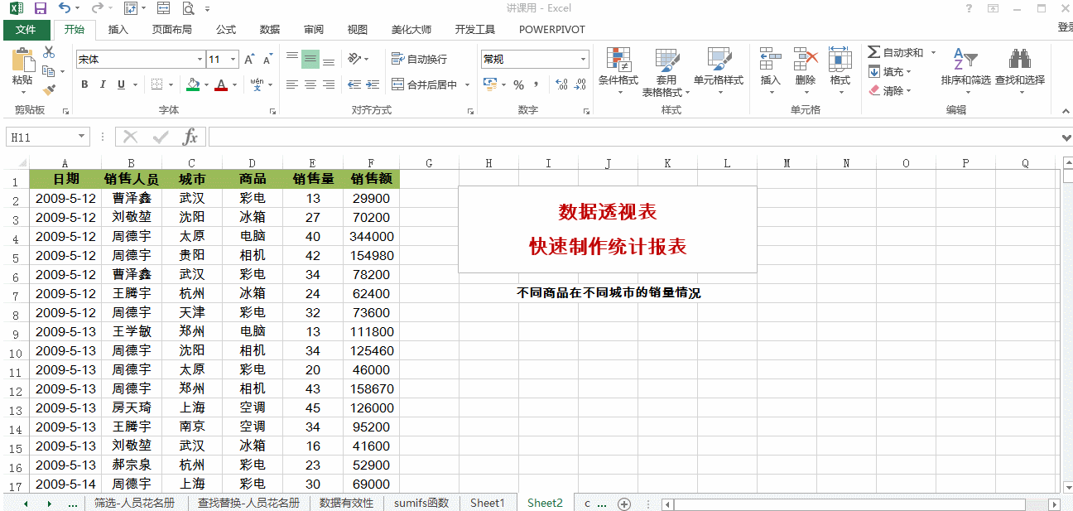Open Conditional Formatting (条件格式)
The image size is (1073, 511).
(x=618, y=70)
